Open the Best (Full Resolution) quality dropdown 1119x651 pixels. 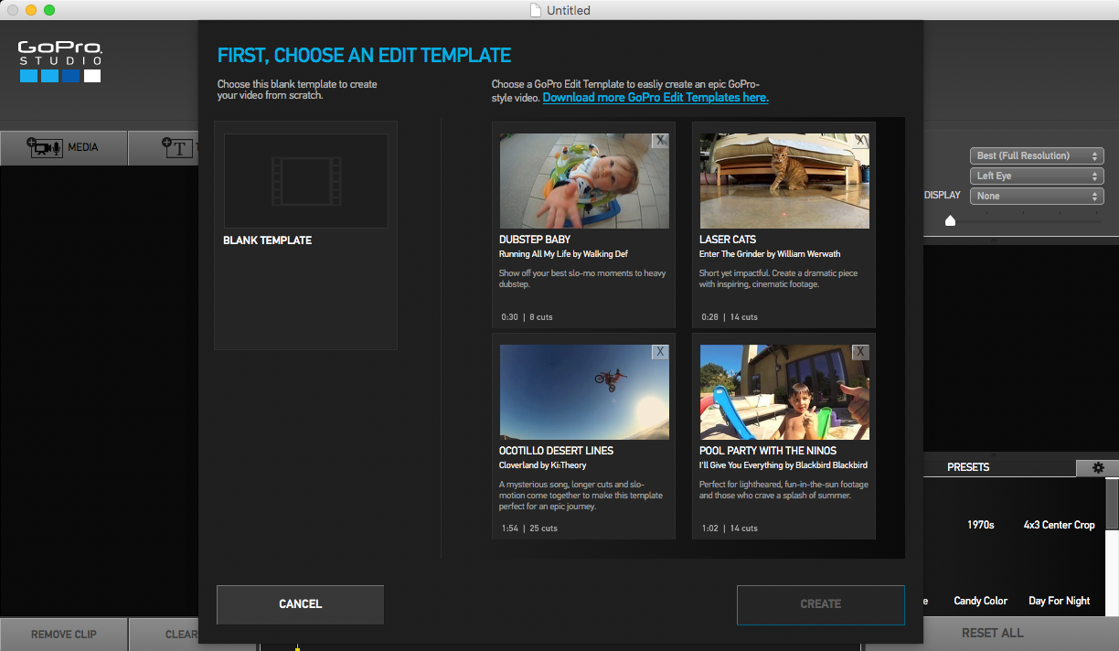(1036, 155)
